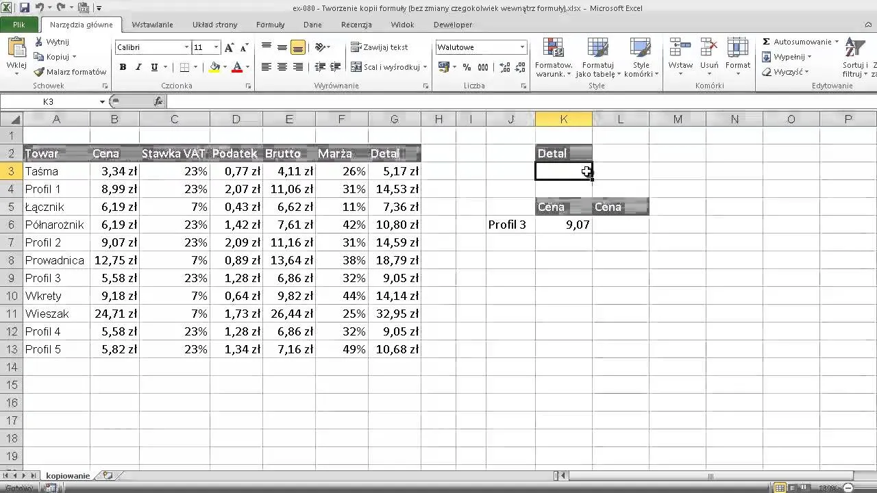Click the Autosumowanie button
Viewport: 877px width, 493px height.
(x=796, y=42)
